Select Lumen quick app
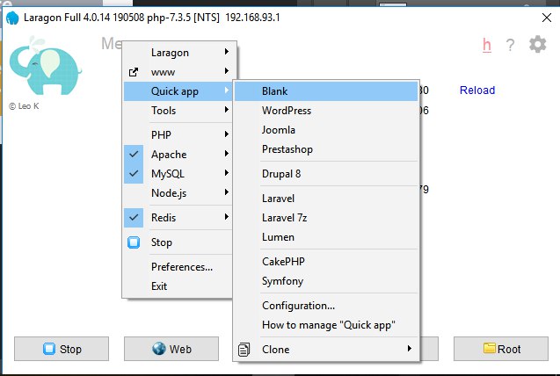Image resolution: width=560 pixels, height=376 pixels. 326,237
